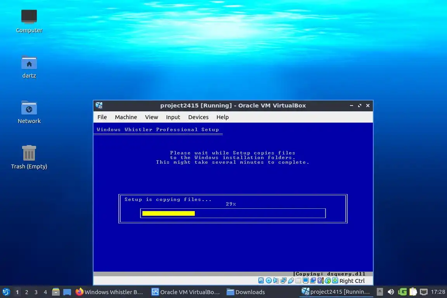The image size is (447, 298).
Task: Switch to workspace 1
Action: (17, 292)
